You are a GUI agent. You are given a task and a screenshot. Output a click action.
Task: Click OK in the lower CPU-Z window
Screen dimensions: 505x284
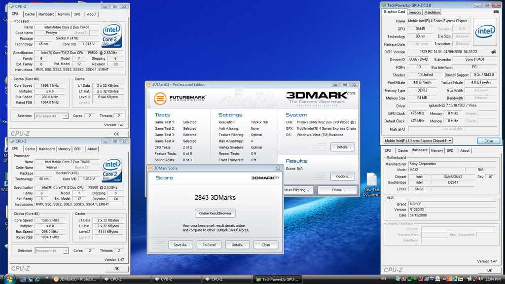[x=117, y=269]
